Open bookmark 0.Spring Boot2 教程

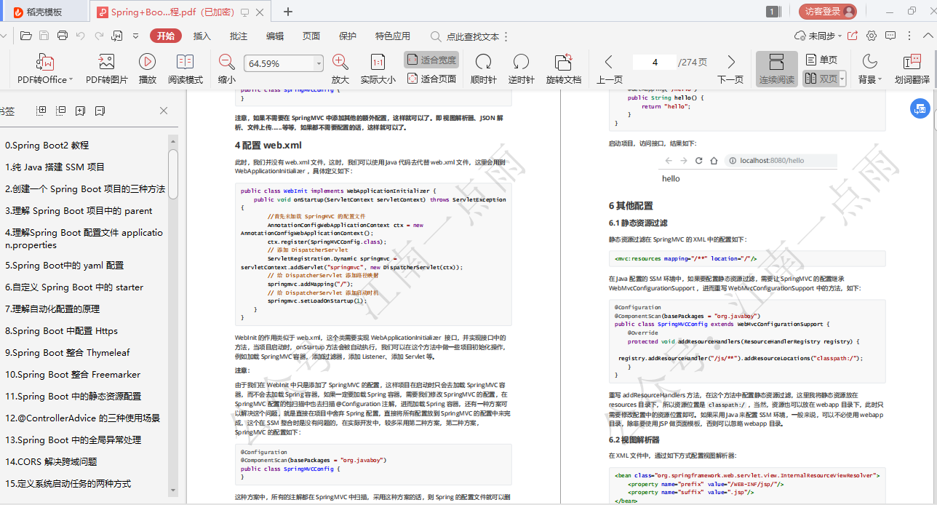click(47, 145)
